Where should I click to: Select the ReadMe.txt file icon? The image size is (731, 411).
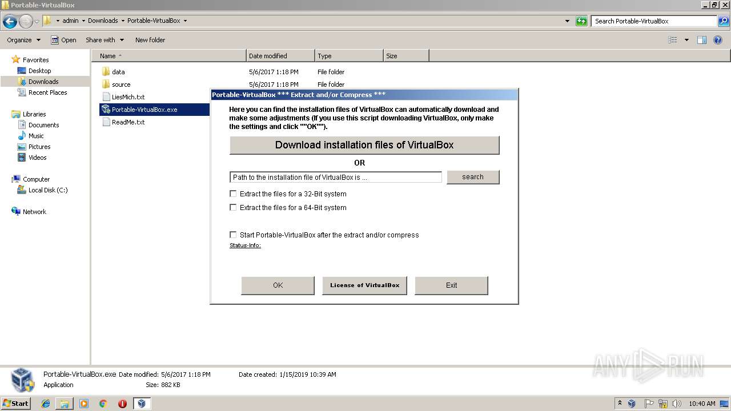click(x=106, y=122)
